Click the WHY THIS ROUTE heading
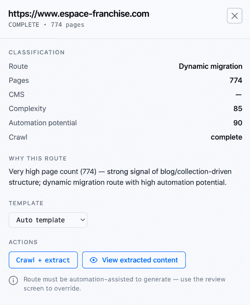 [x=37, y=158]
